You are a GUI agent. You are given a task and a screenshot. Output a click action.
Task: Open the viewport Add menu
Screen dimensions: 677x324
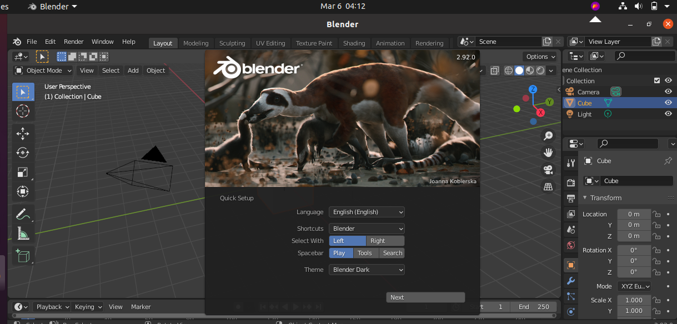(x=133, y=70)
